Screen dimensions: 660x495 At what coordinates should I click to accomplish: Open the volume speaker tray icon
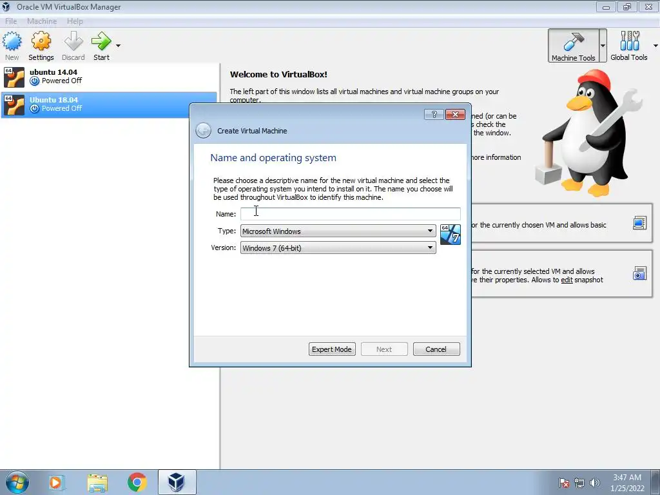click(x=595, y=483)
